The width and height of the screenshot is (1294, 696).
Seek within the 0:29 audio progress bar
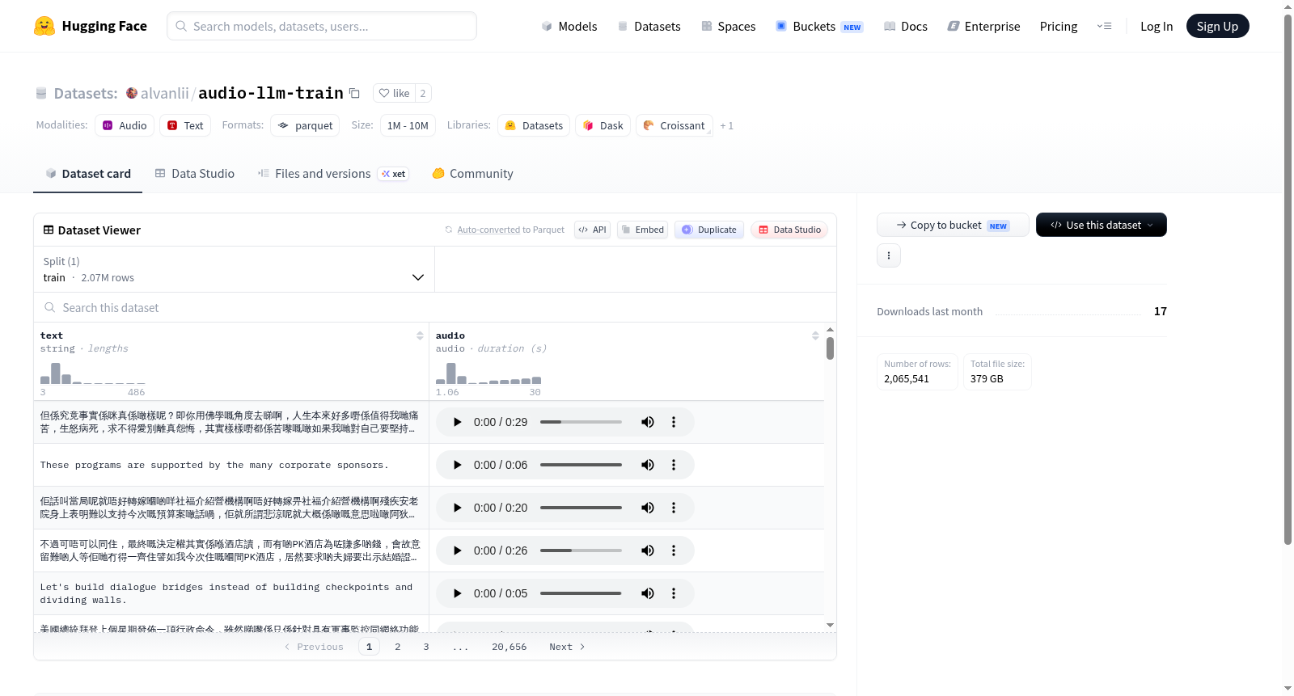(581, 422)
